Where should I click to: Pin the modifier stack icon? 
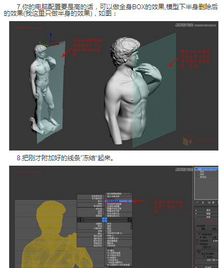197,202
